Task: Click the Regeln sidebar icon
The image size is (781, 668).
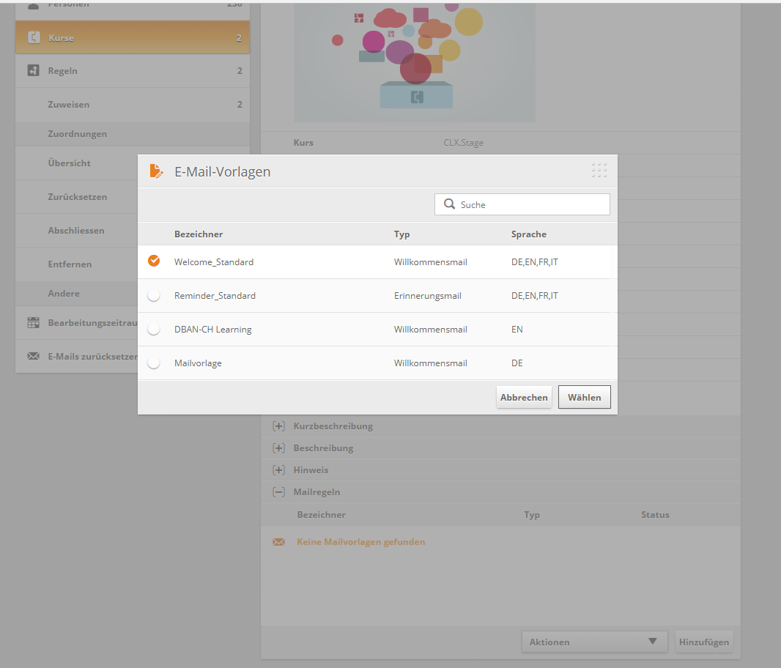Action: point(34,71)
